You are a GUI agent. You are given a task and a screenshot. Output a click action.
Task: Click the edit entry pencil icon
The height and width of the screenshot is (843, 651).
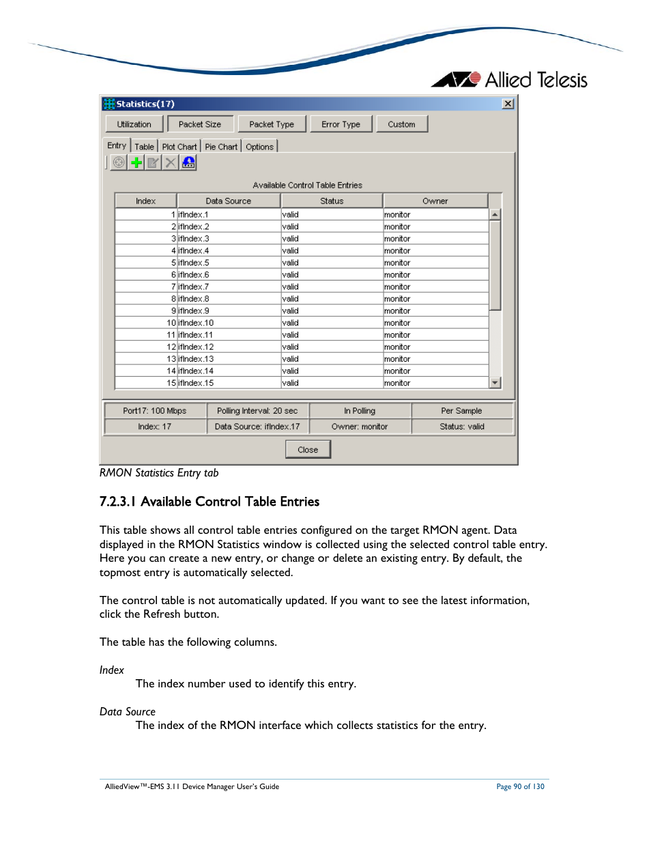[x=154, y=162]
